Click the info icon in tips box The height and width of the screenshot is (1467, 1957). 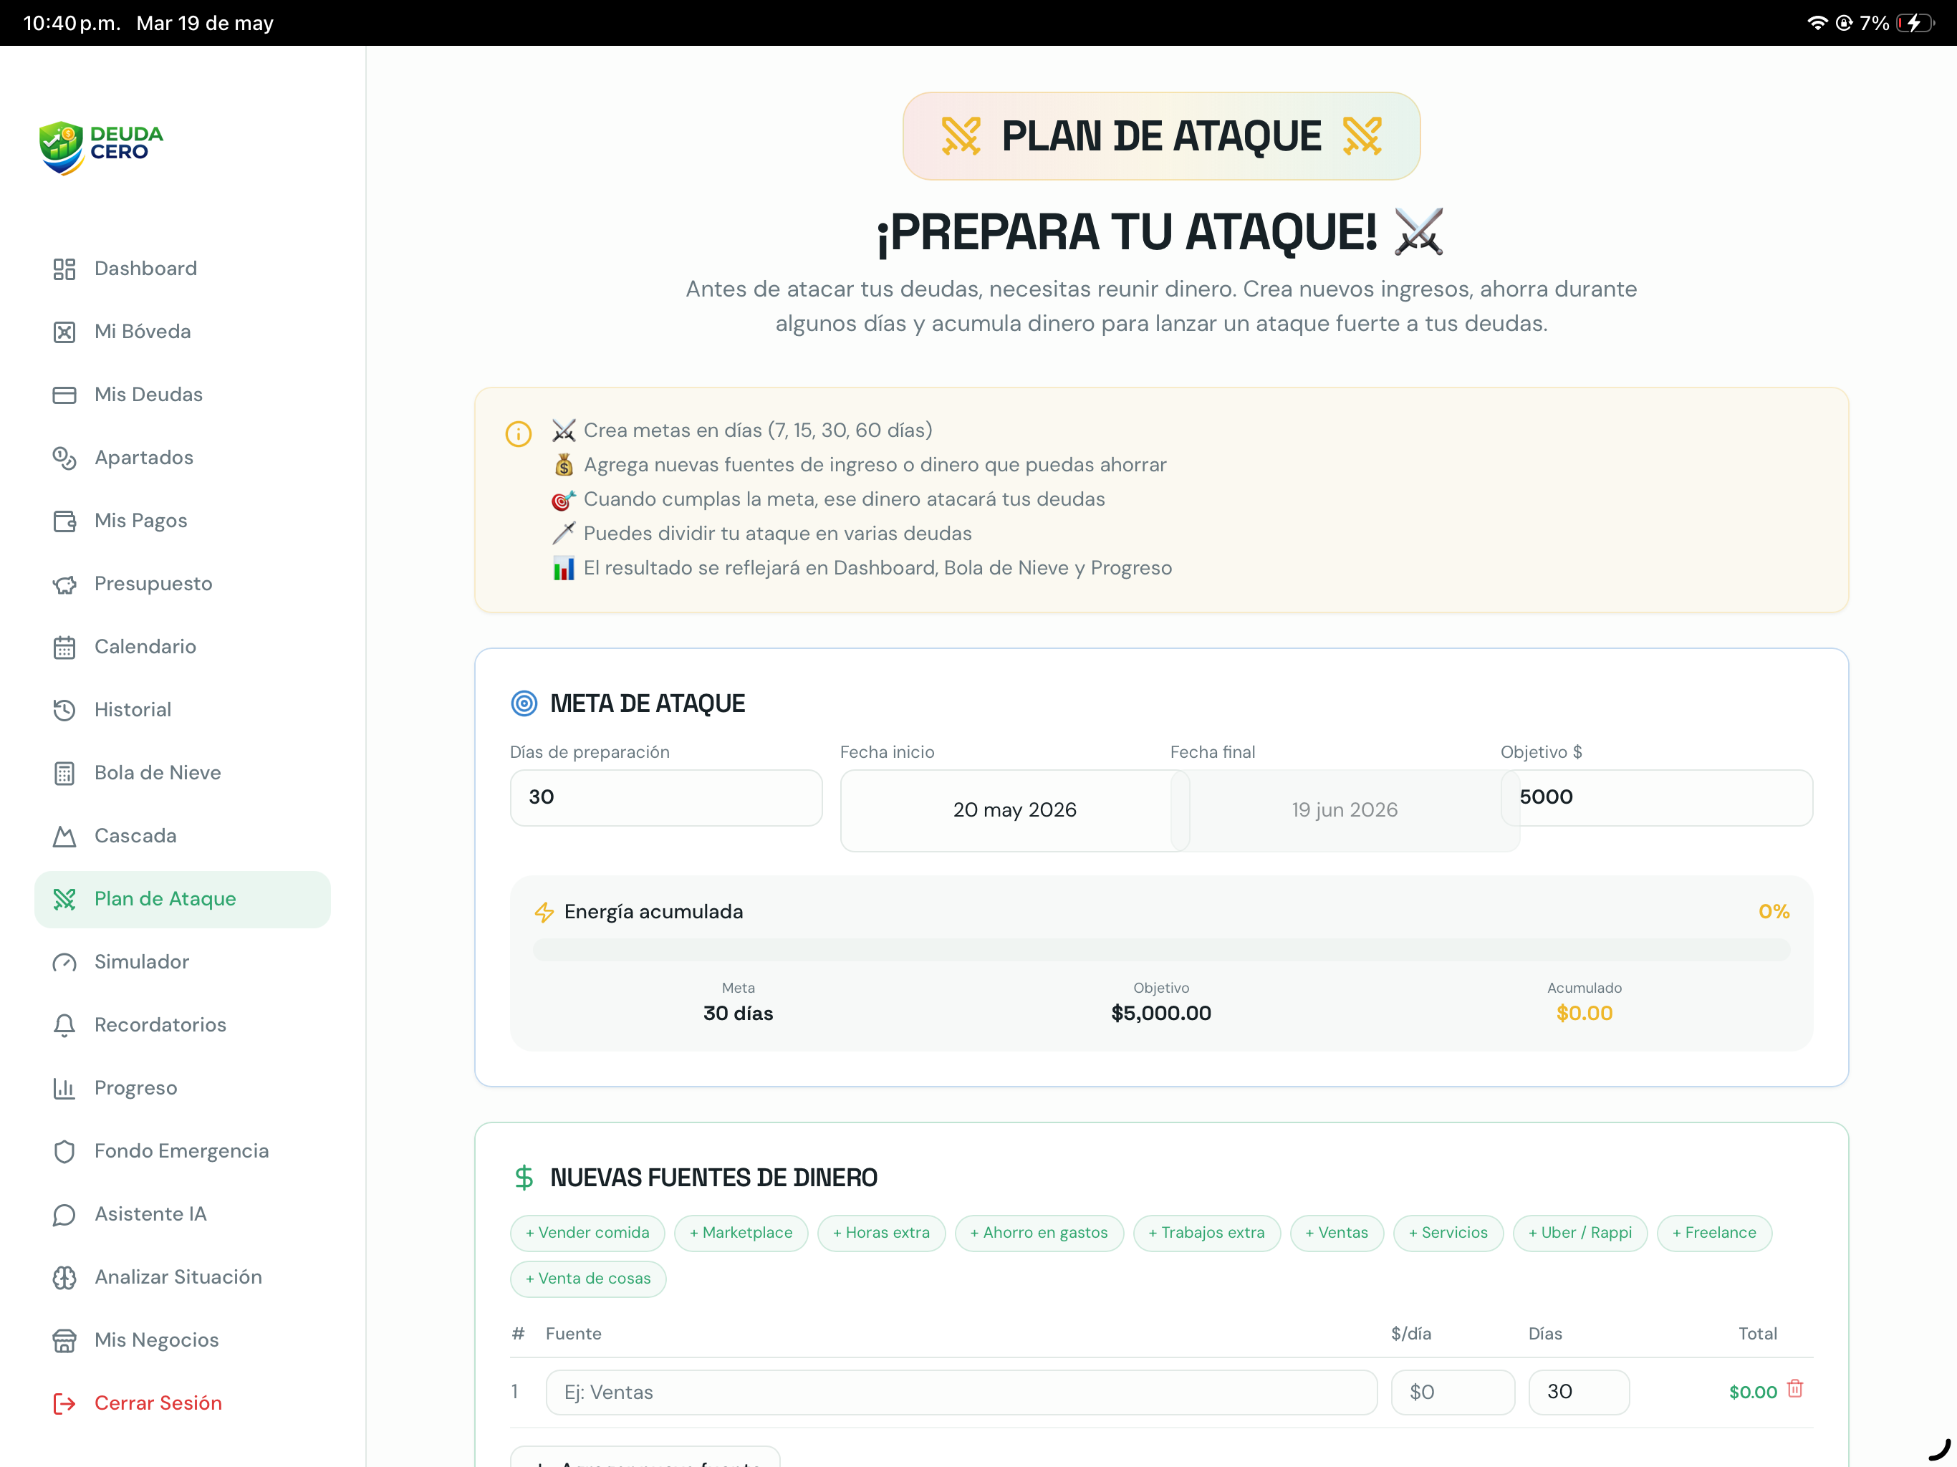click(x=519, y=433)
